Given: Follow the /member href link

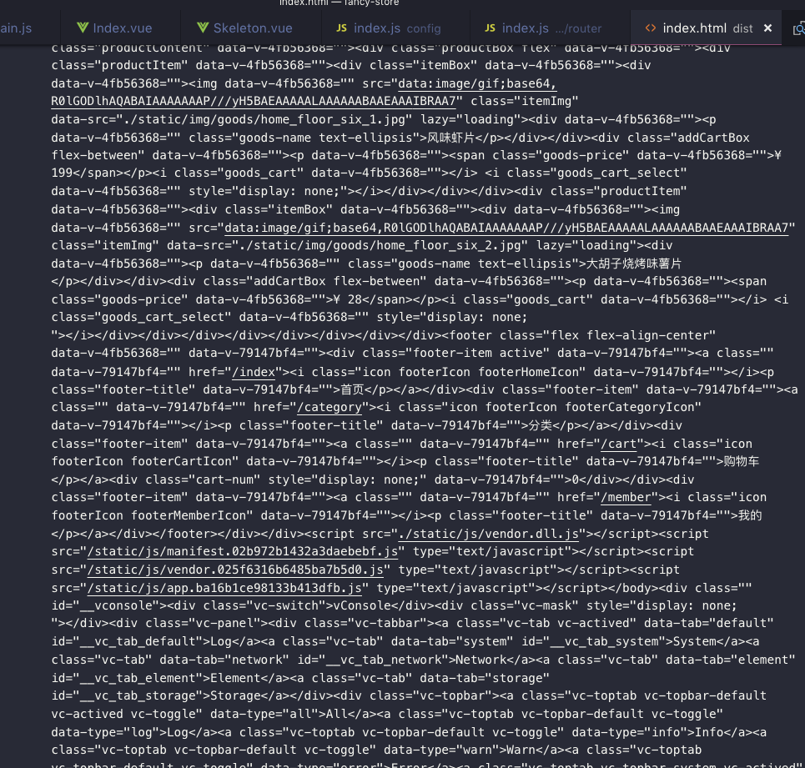Looking at the screenshot, I should (x=626, y=497).
